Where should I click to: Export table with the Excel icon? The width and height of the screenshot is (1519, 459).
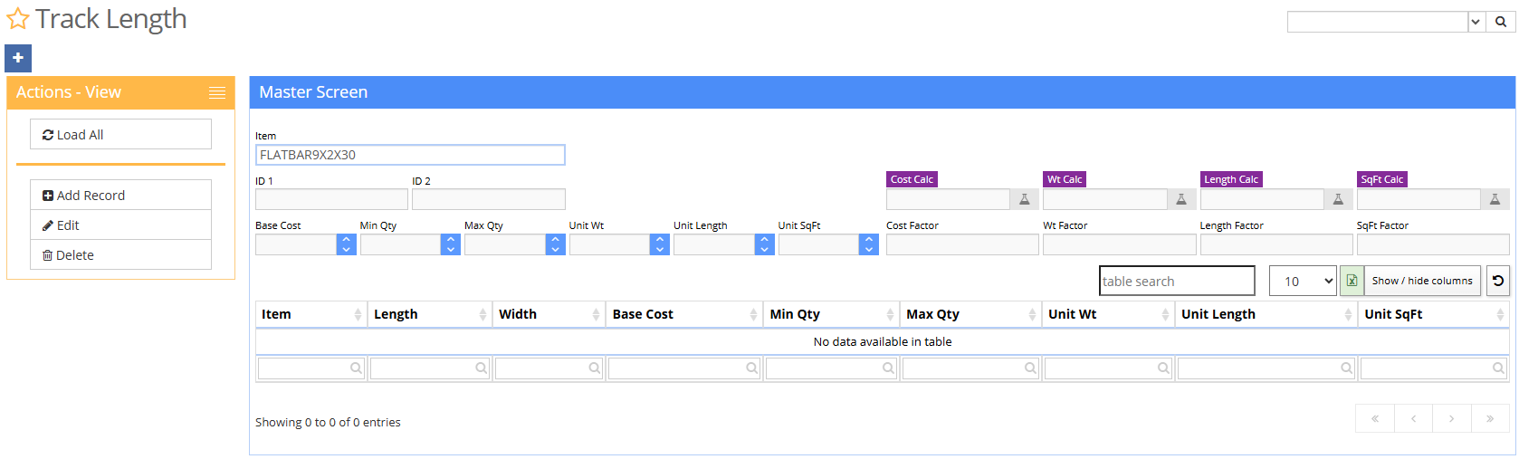tap(1352, 281)
